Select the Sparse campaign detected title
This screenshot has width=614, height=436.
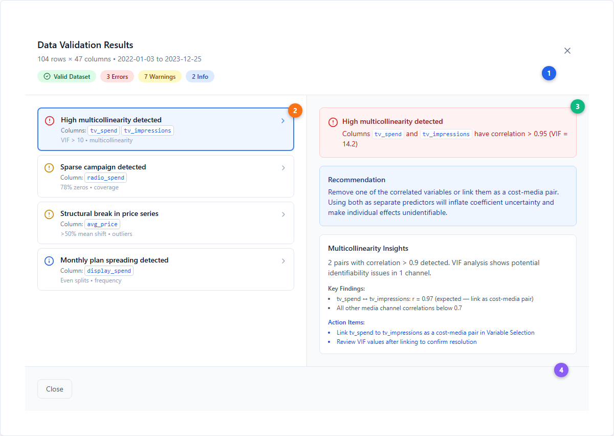tap(103, 167)
